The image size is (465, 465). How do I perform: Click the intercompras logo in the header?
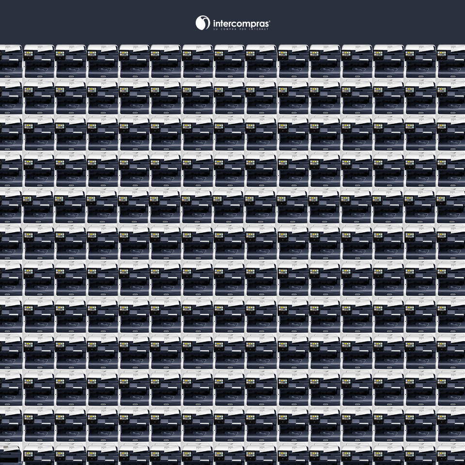point(232,23)
